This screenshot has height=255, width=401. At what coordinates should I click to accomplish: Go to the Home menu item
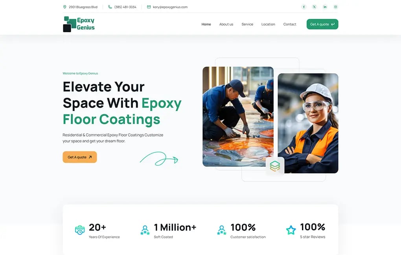click(206, 24)
